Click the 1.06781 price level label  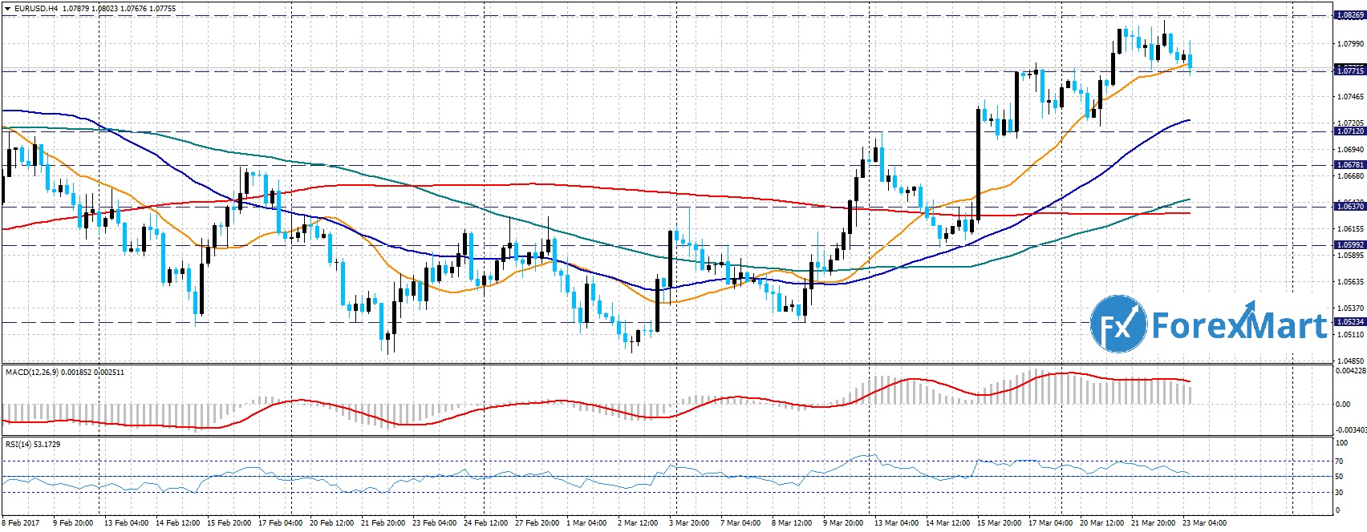click(x=1349, y=165)
